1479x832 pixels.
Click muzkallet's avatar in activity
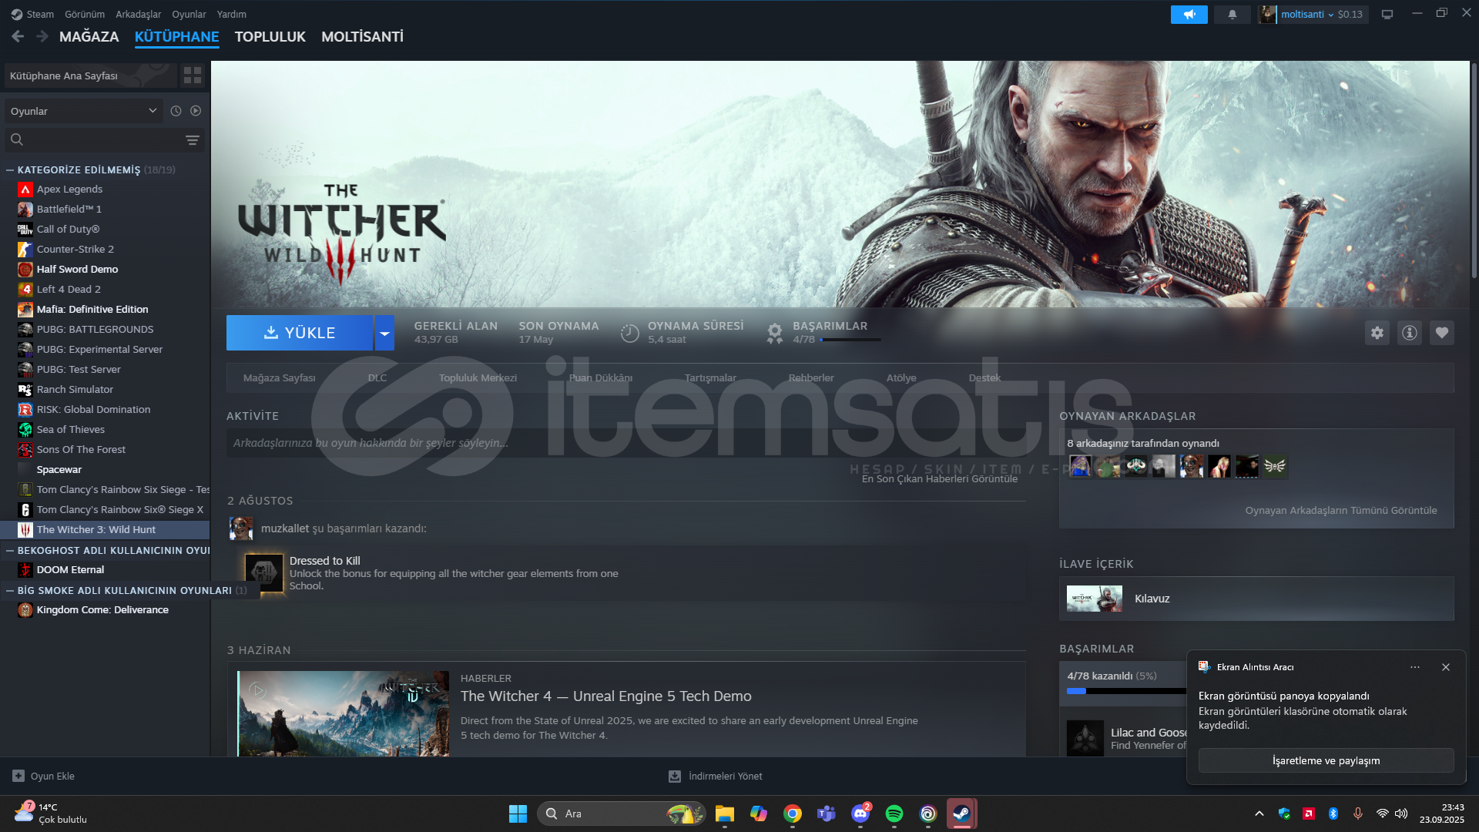point(241,528)
